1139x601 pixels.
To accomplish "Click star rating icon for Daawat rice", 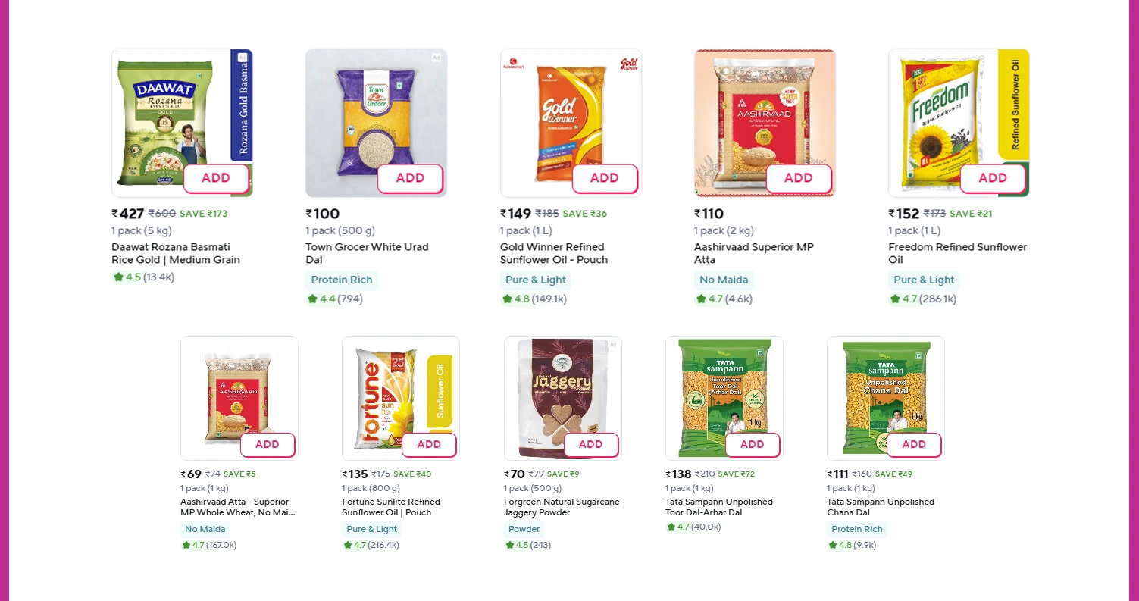I will pos(118,277).
